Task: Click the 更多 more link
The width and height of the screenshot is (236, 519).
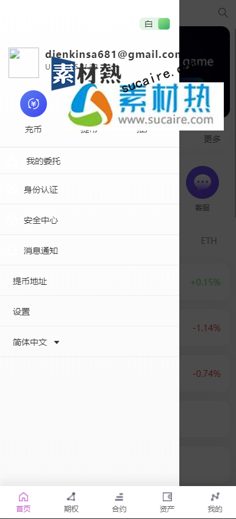Action: [212, 139]
